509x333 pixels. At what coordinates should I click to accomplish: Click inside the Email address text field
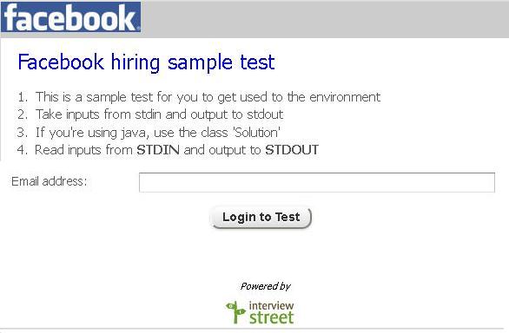click(x=317, y=182)
